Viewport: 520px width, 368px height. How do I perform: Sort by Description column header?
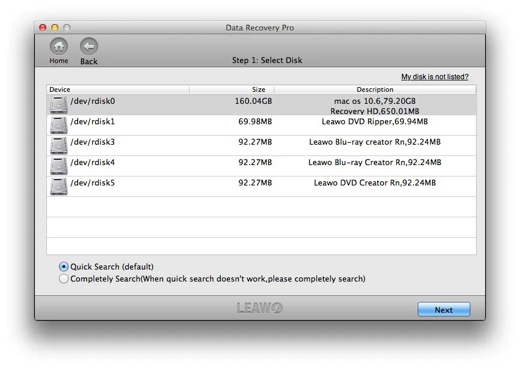tap(375, 89)
